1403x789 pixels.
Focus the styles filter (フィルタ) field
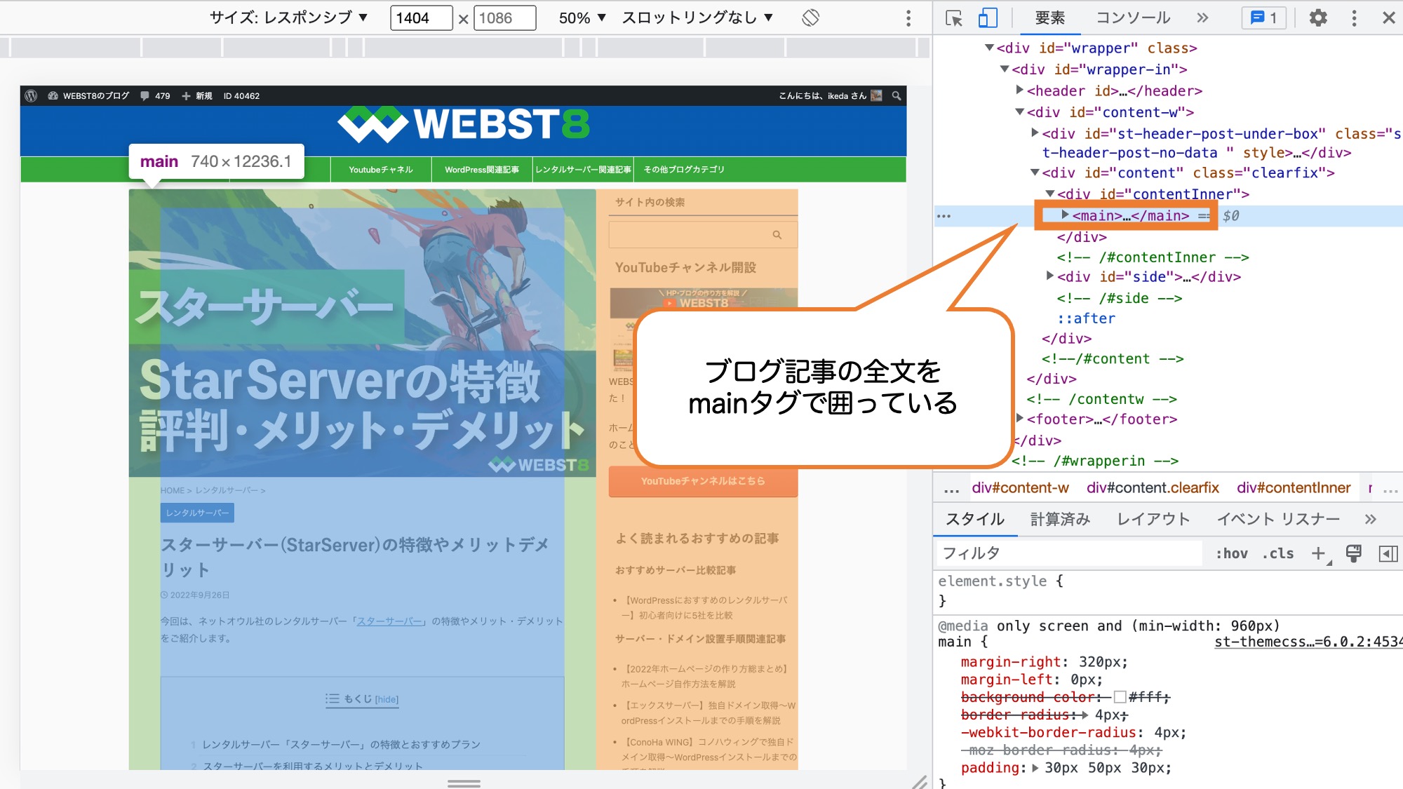(x=1069, y=553)
